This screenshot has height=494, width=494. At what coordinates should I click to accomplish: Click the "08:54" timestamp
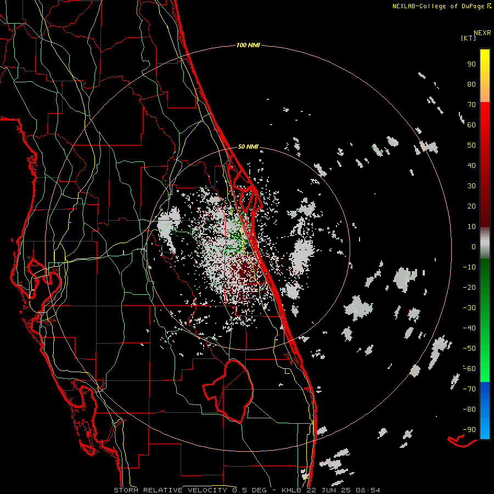(368, 490)
